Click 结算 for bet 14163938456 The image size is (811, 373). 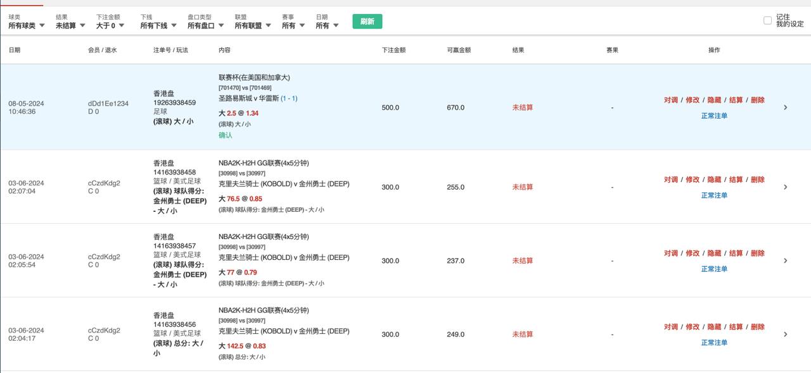(x=736, y=327)
